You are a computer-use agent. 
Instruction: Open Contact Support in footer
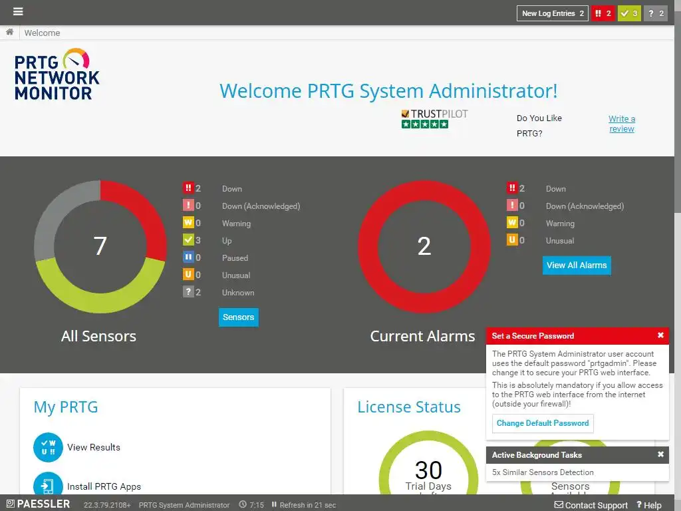(591, 505)
